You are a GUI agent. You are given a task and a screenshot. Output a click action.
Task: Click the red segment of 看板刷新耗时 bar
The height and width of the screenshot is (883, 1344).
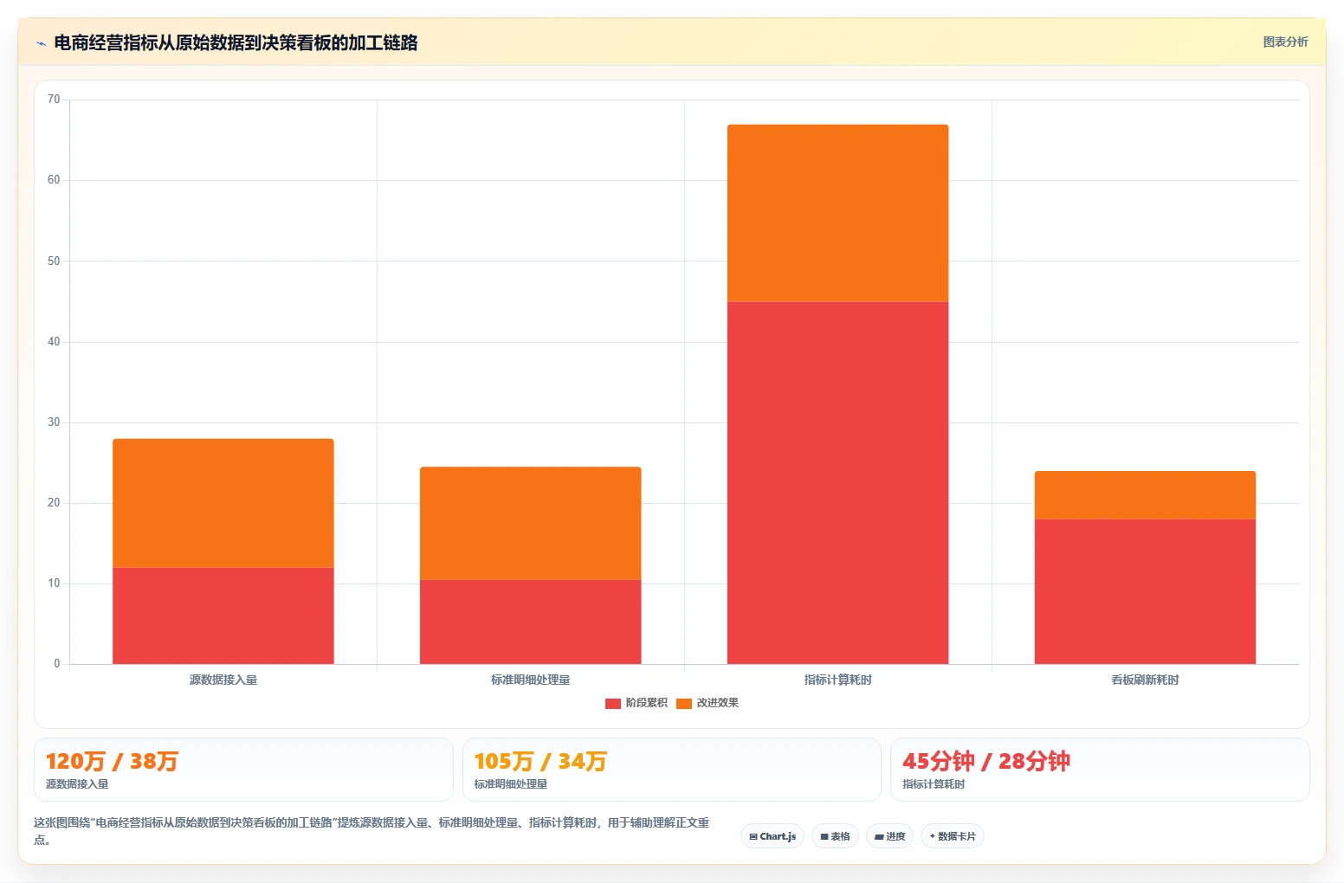(x=1145, y=591)
